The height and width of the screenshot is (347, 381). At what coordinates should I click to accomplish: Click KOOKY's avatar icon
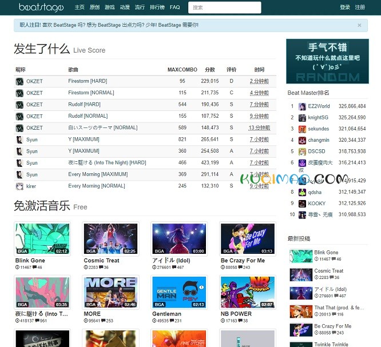pos(302,204)
